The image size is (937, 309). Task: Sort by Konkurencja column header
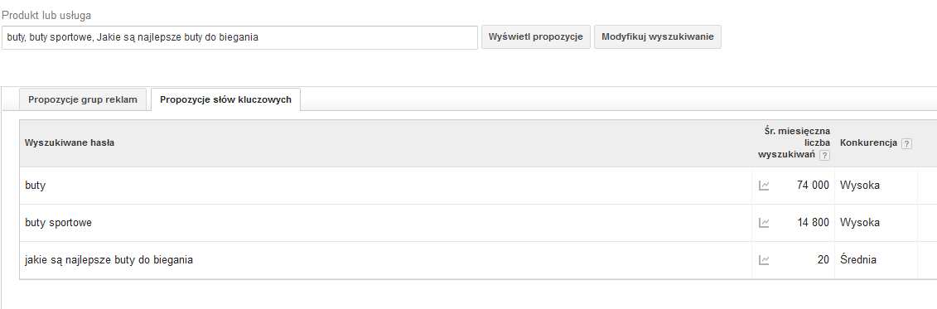tap(868, 142)
